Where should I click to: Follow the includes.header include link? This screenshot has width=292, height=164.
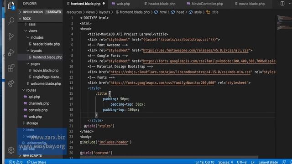pos(114,142)
